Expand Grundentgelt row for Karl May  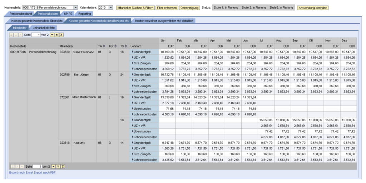click(x=133, y=143)
